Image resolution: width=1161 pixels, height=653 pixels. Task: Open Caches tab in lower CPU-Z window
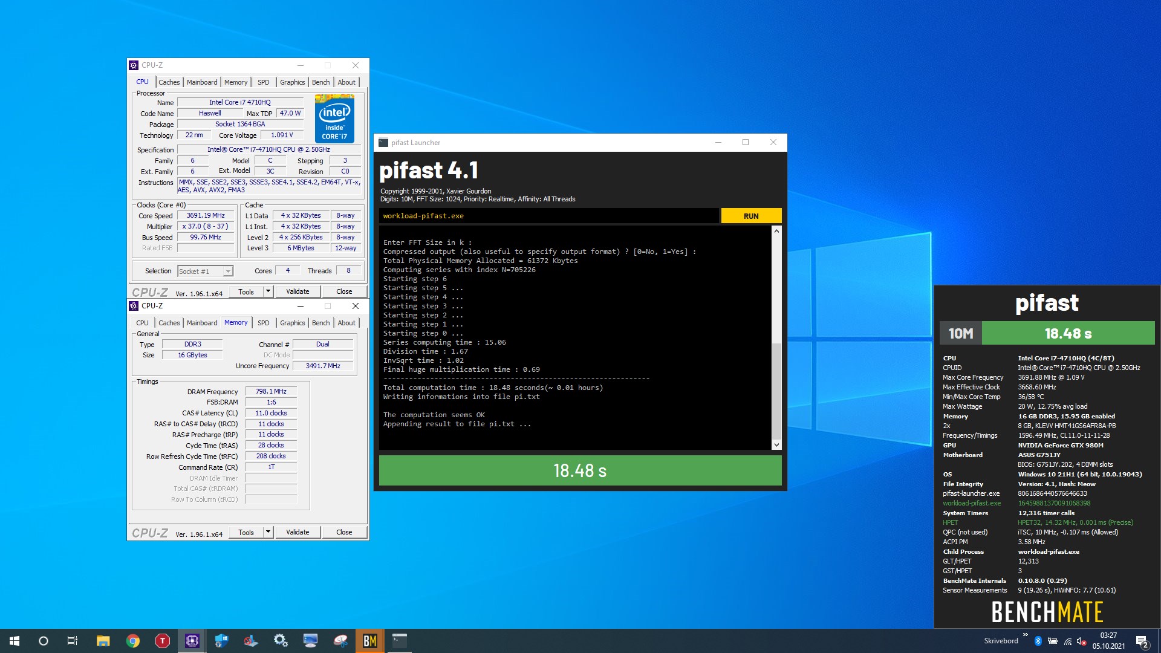[x=169, y=323]
